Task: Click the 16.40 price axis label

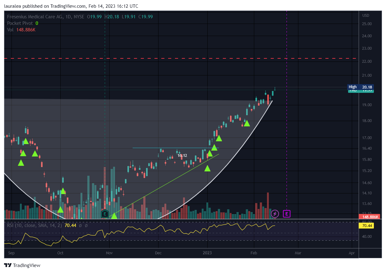Action: coord(367,148)
